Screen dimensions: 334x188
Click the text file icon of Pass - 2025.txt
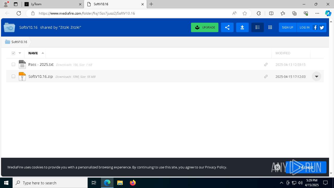22,64
